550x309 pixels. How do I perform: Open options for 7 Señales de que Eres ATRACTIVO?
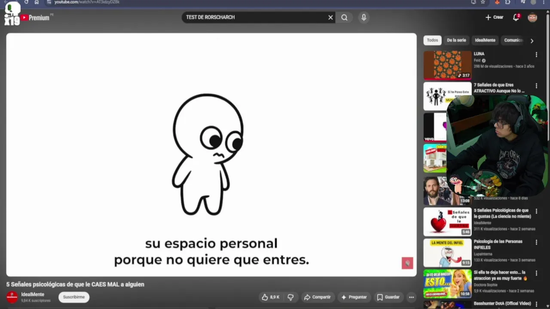(x=536, y=86)
